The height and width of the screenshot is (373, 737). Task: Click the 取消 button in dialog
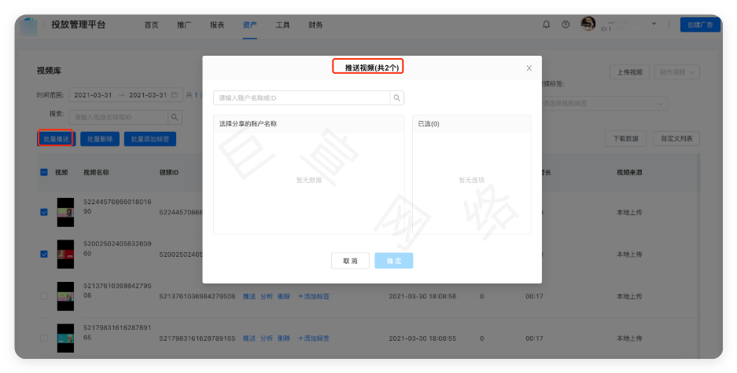350,261
